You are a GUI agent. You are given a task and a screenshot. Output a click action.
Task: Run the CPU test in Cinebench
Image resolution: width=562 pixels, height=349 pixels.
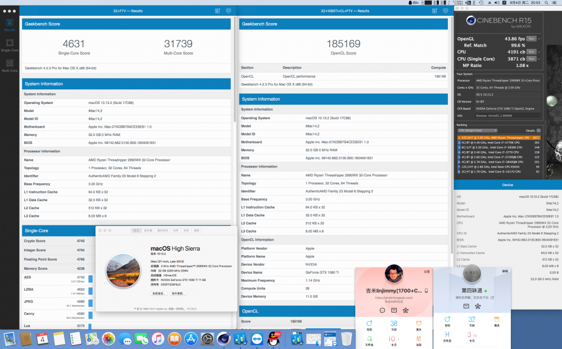click(532, 52)
